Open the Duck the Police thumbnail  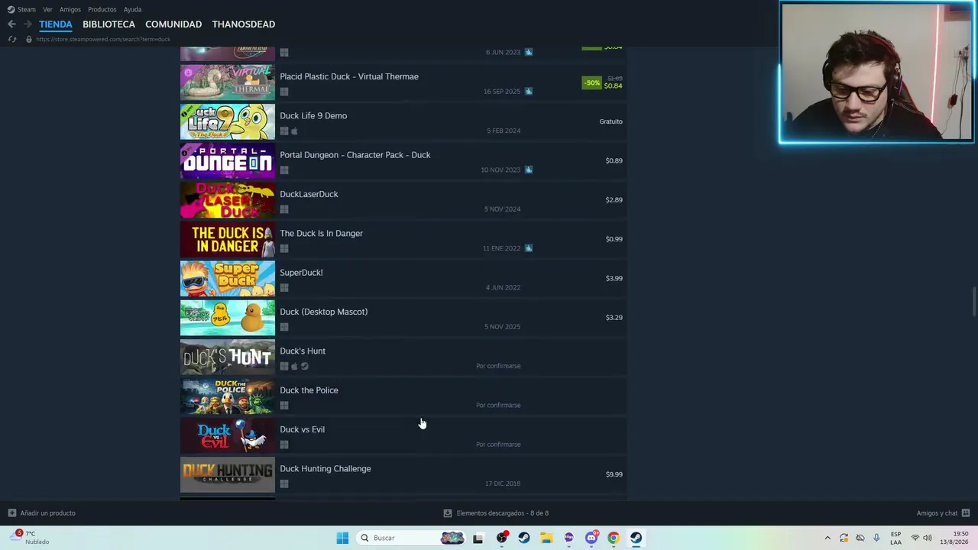(x=228, y=396)
